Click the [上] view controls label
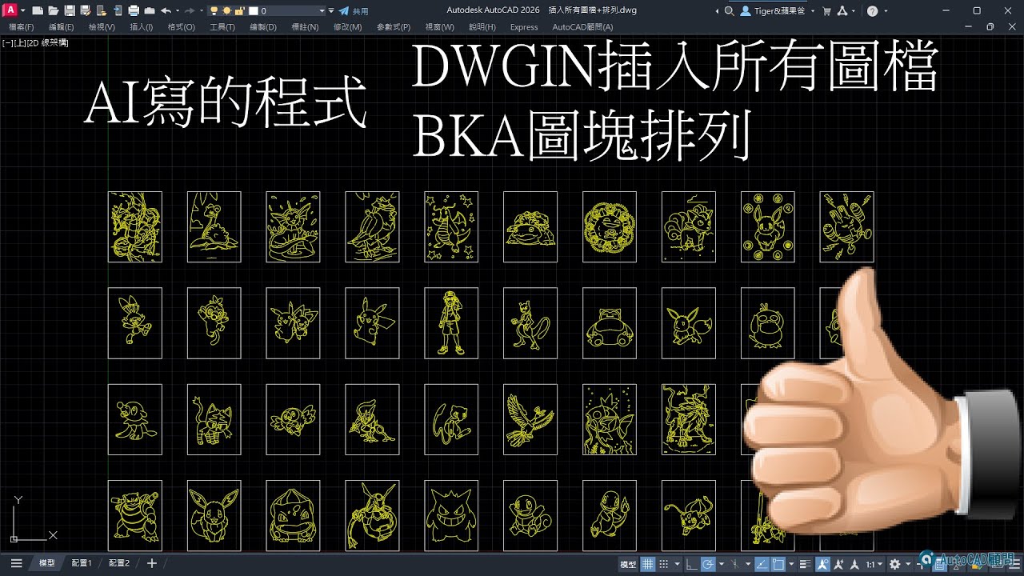The width and height of the screenshot is (1024, 576). pos(19,42)
